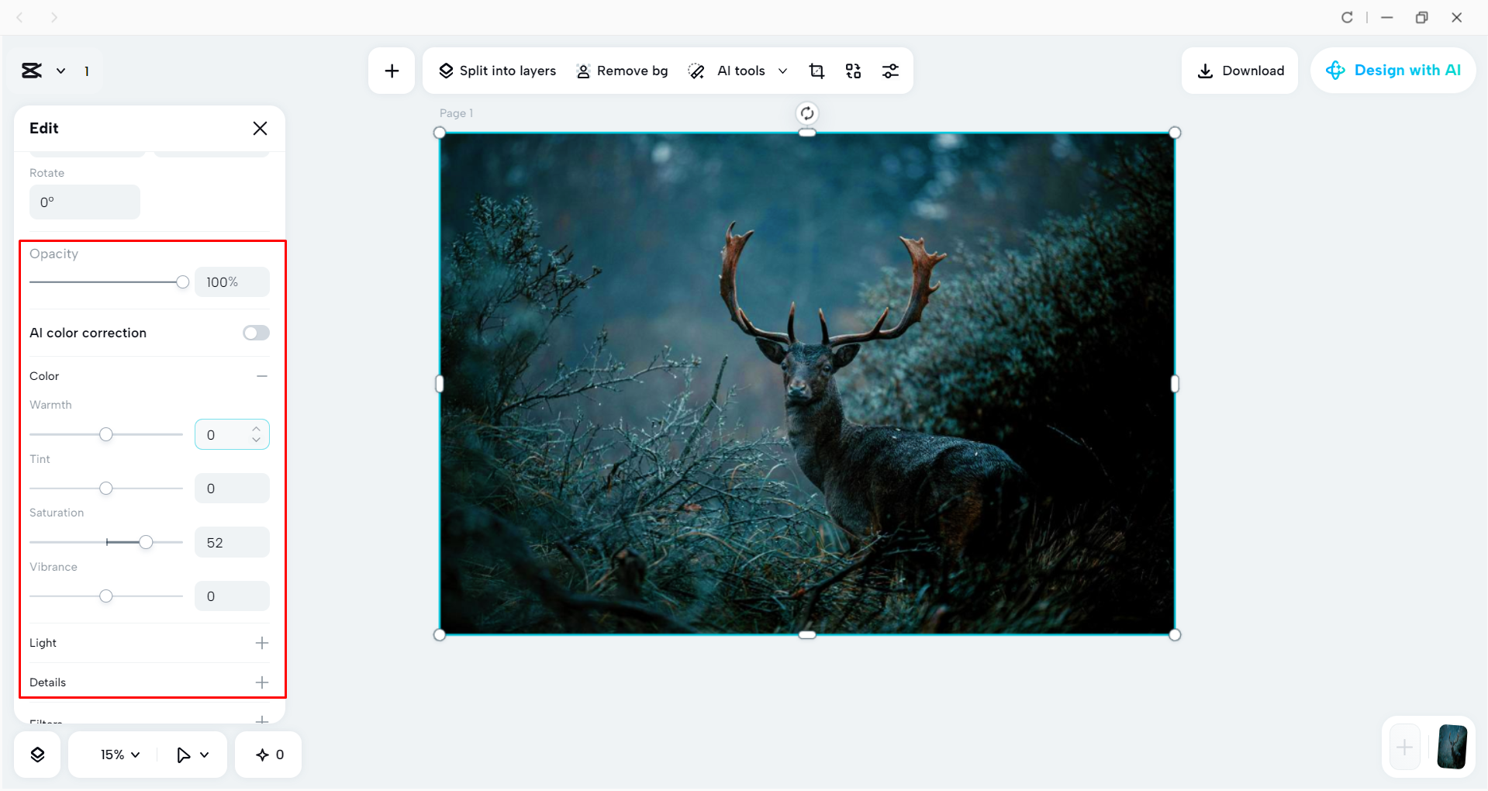Click the sparkle credits icon at bottom right

point(268,754)
